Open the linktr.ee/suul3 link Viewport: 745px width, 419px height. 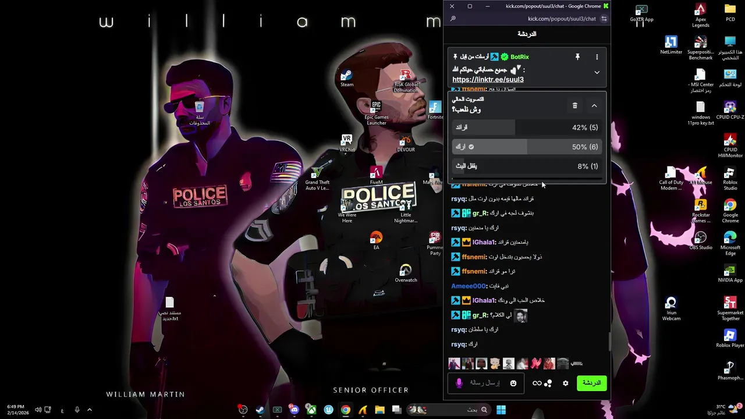click(x=488, y=80)
